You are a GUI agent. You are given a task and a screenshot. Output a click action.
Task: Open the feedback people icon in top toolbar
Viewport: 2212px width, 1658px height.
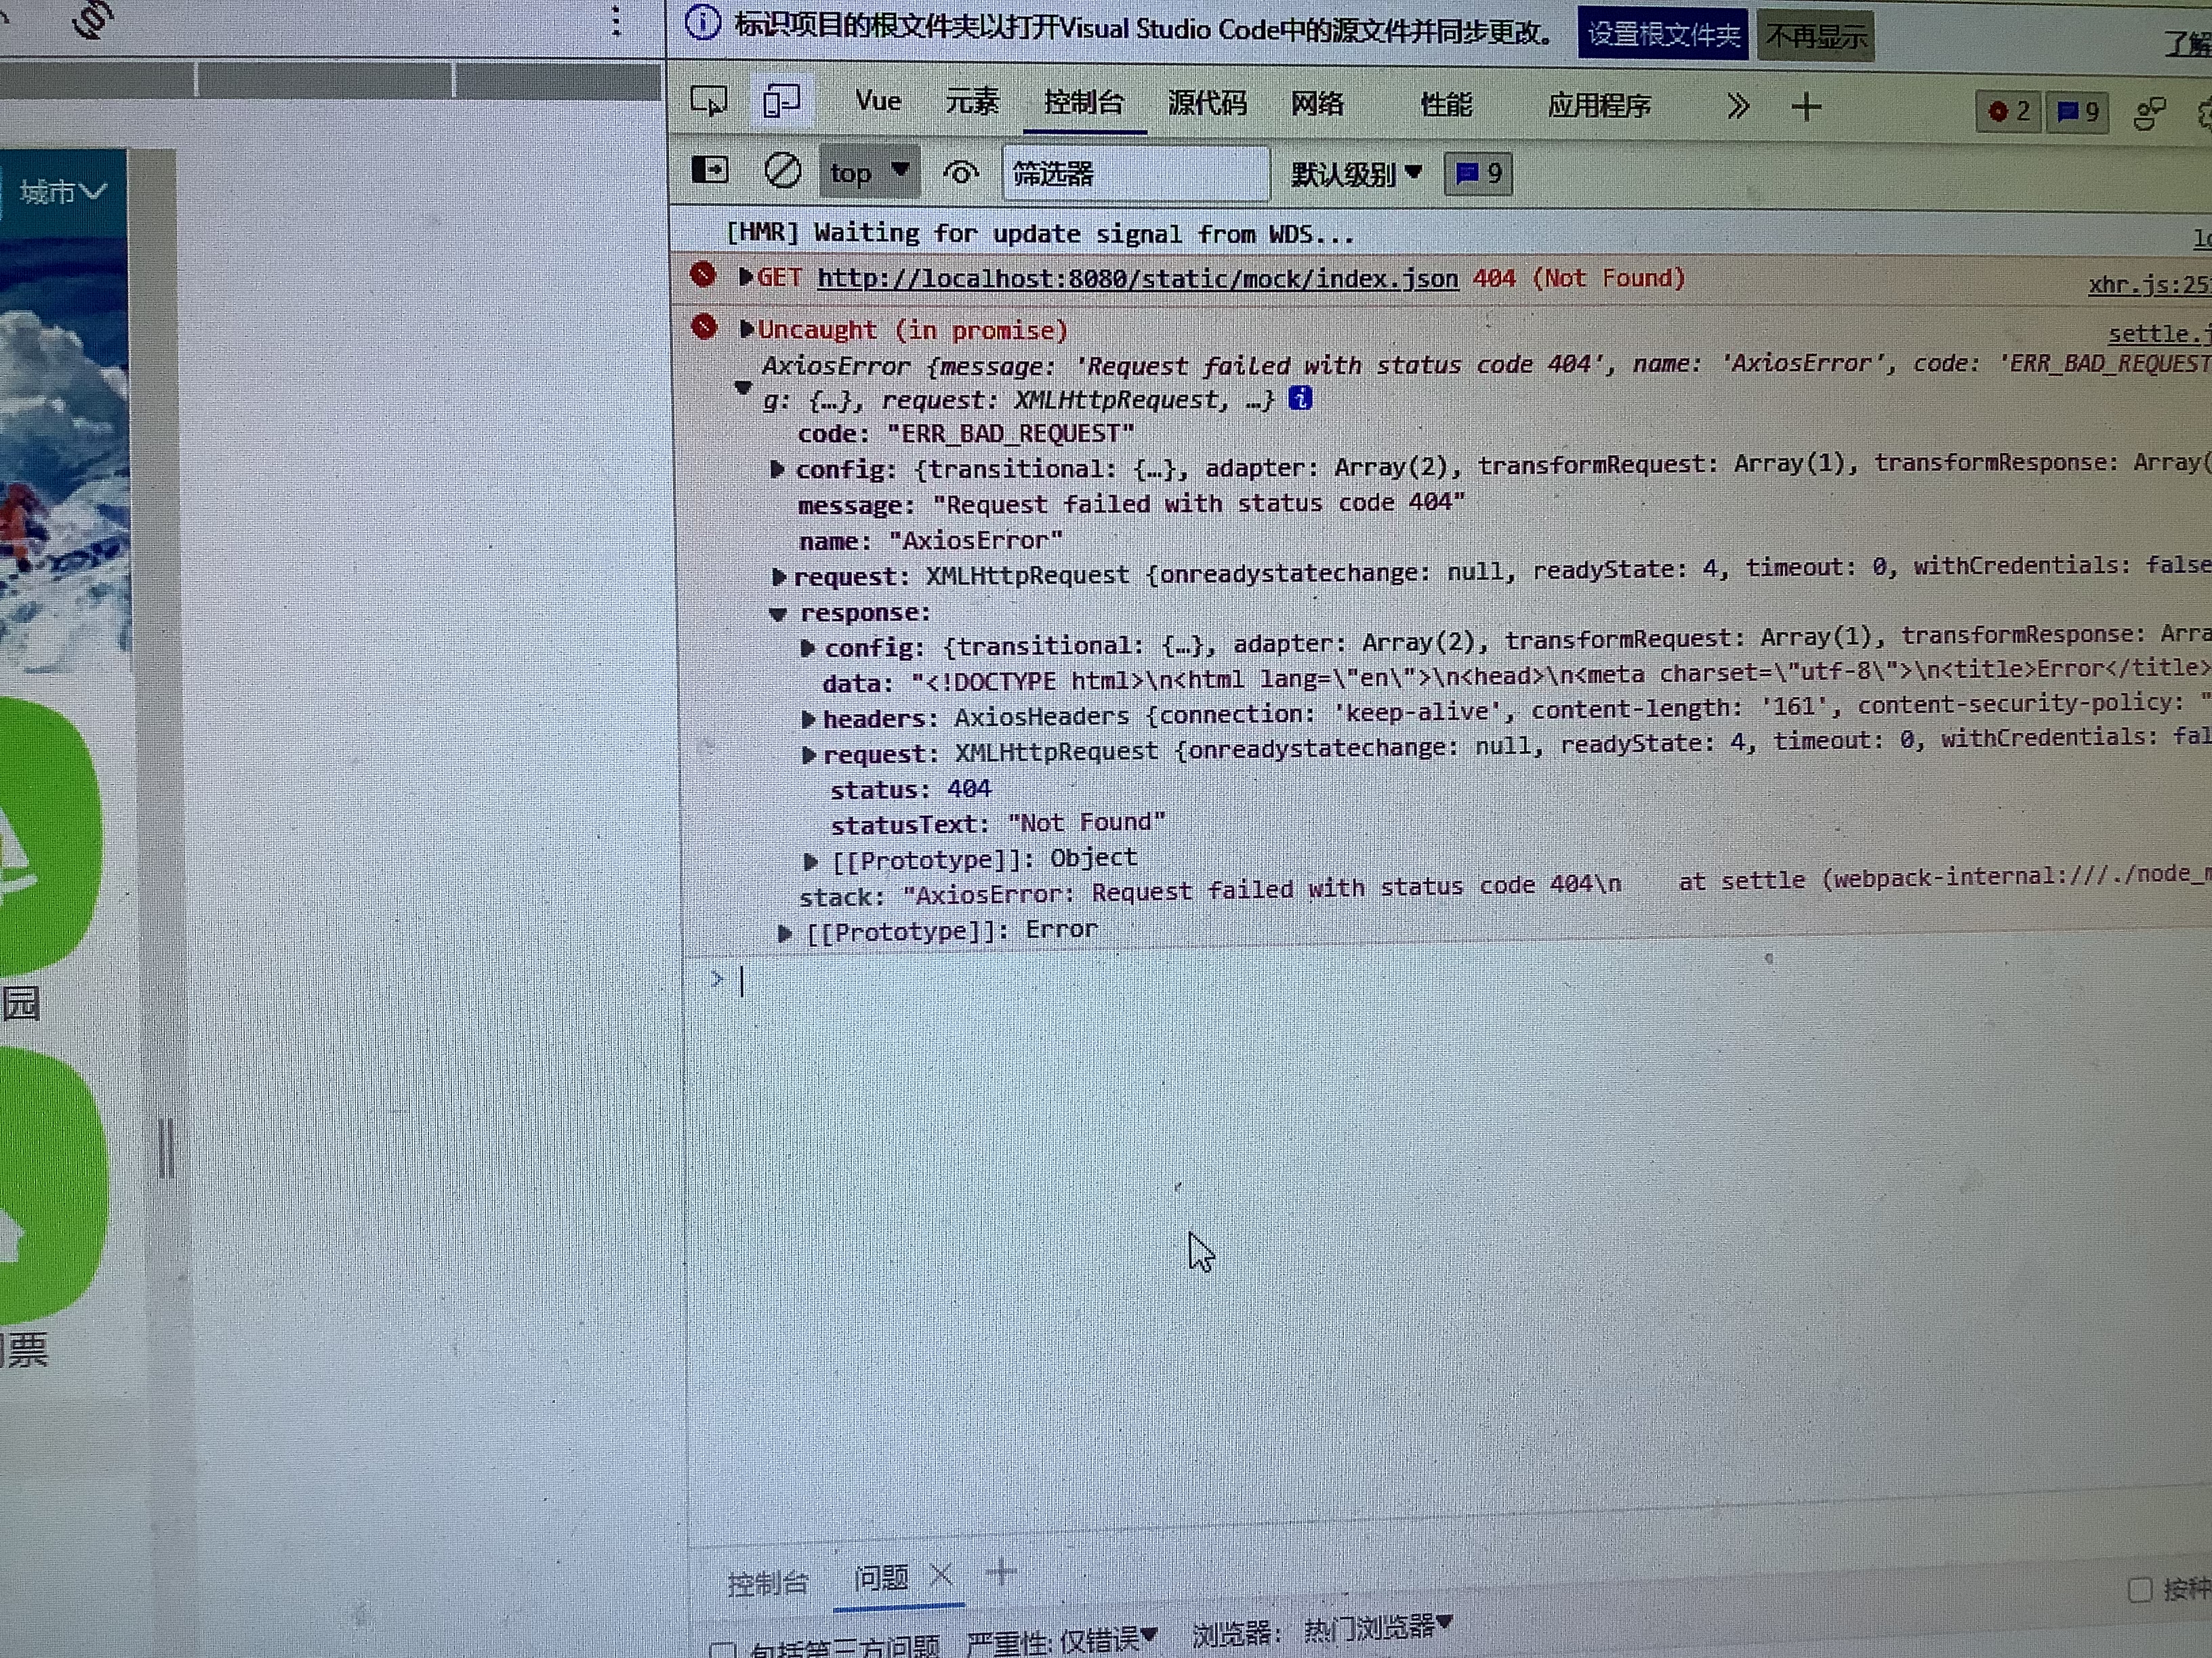pyautogui.click(x=2149, y=114)
